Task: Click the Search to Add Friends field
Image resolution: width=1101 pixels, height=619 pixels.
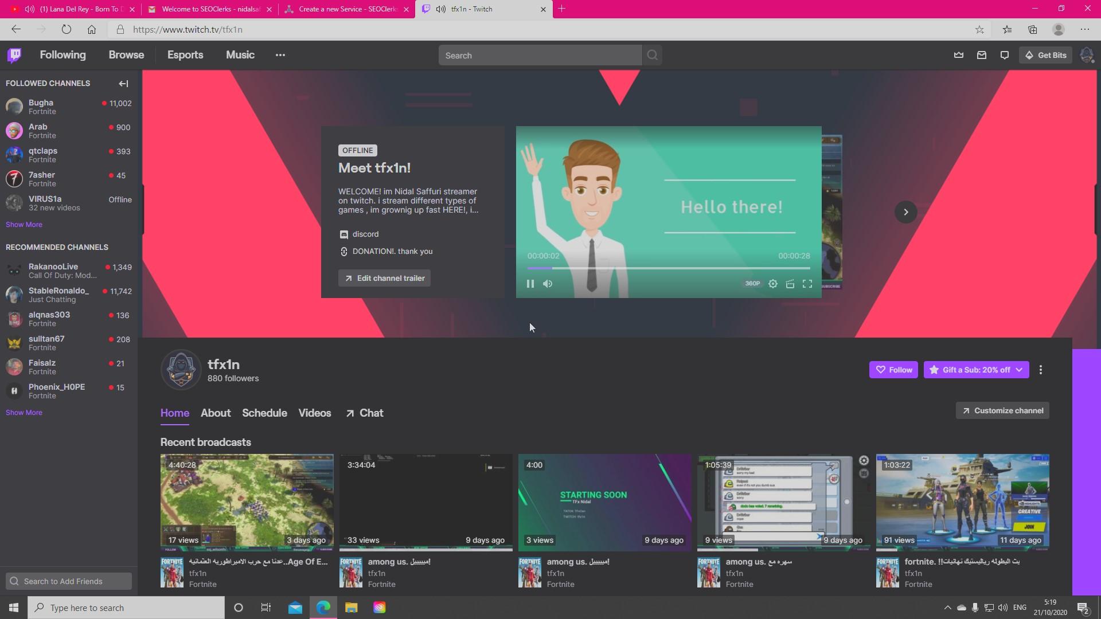Action: pos(69,581)
